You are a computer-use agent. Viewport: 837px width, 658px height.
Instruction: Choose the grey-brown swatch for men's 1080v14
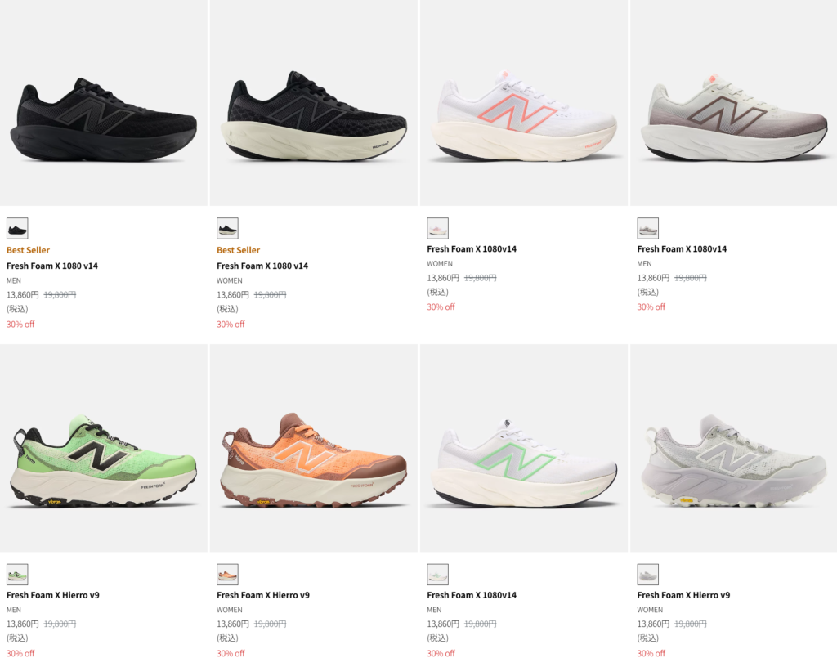pos(647,228)
